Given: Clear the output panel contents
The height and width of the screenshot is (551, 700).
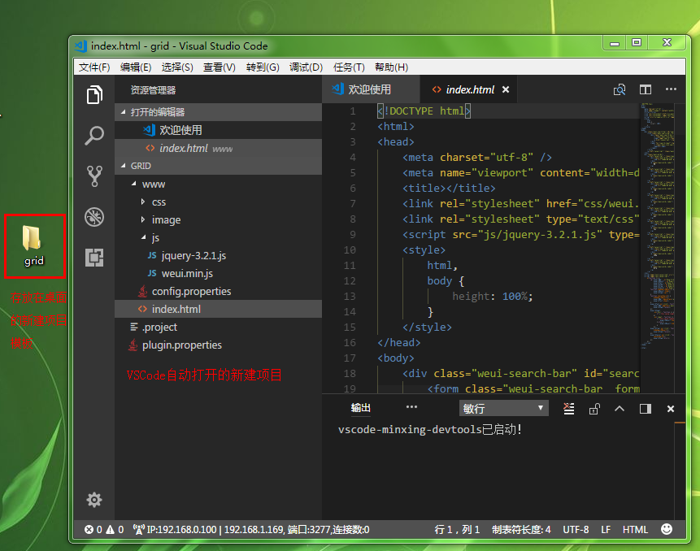Looking at the screenshot, I should point(568,409).
